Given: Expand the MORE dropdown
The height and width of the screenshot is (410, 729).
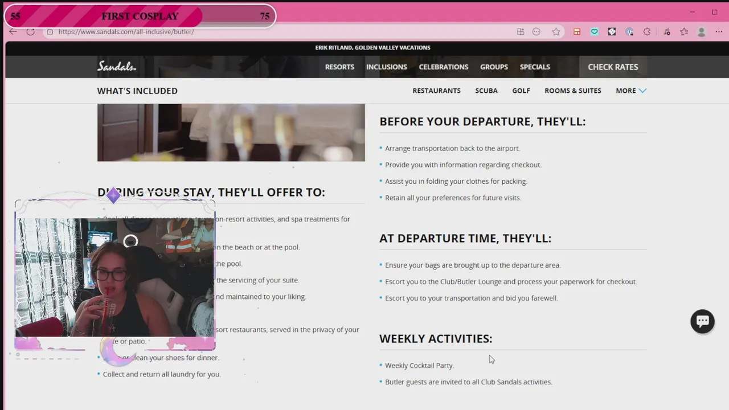Looking at the screenshot, I should pyautogui.click(x=631, y=91).
